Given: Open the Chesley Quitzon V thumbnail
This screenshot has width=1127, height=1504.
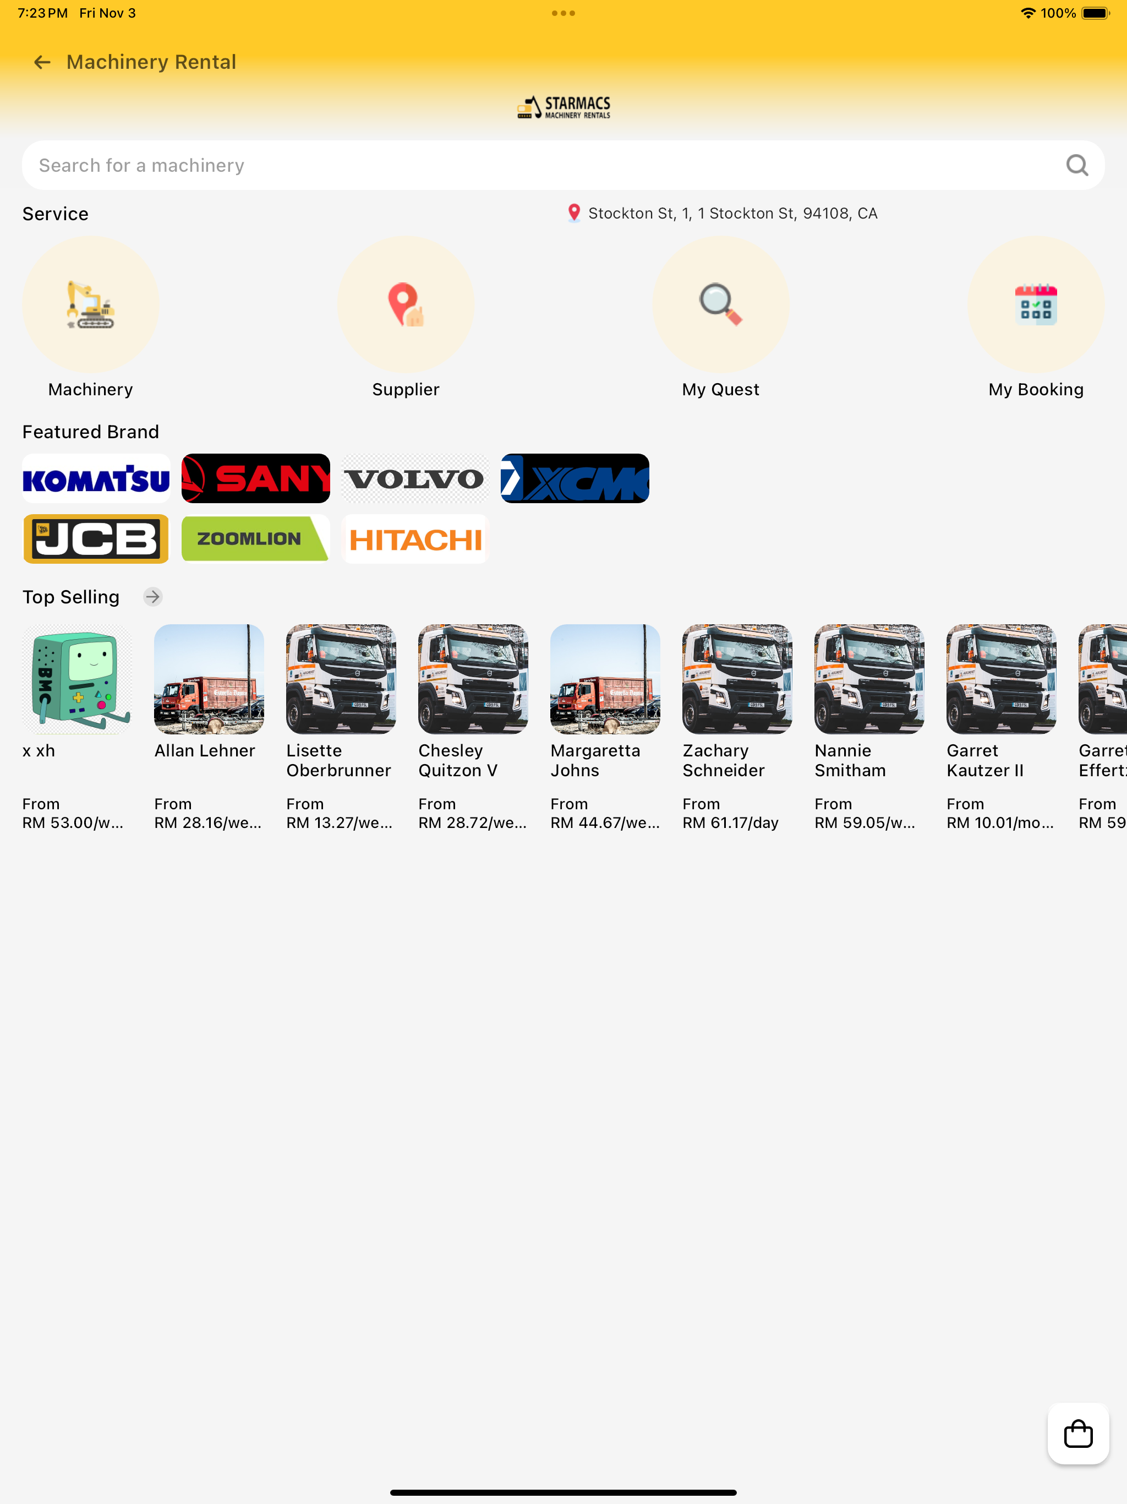Looking at the screenshot, I should click(x=473, y=679).
